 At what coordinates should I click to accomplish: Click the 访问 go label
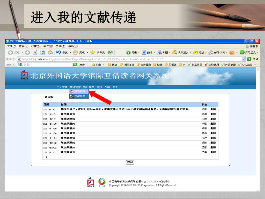click(255, 59)
